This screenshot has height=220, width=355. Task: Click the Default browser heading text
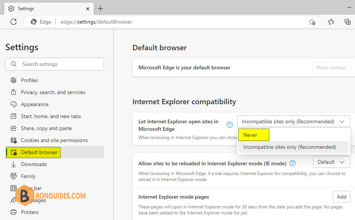click(x=160, y=48)
